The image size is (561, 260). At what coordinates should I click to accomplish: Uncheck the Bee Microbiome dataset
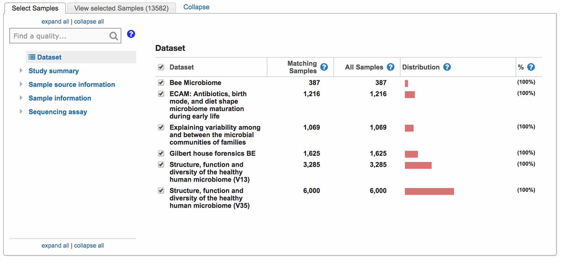(161, 83)
